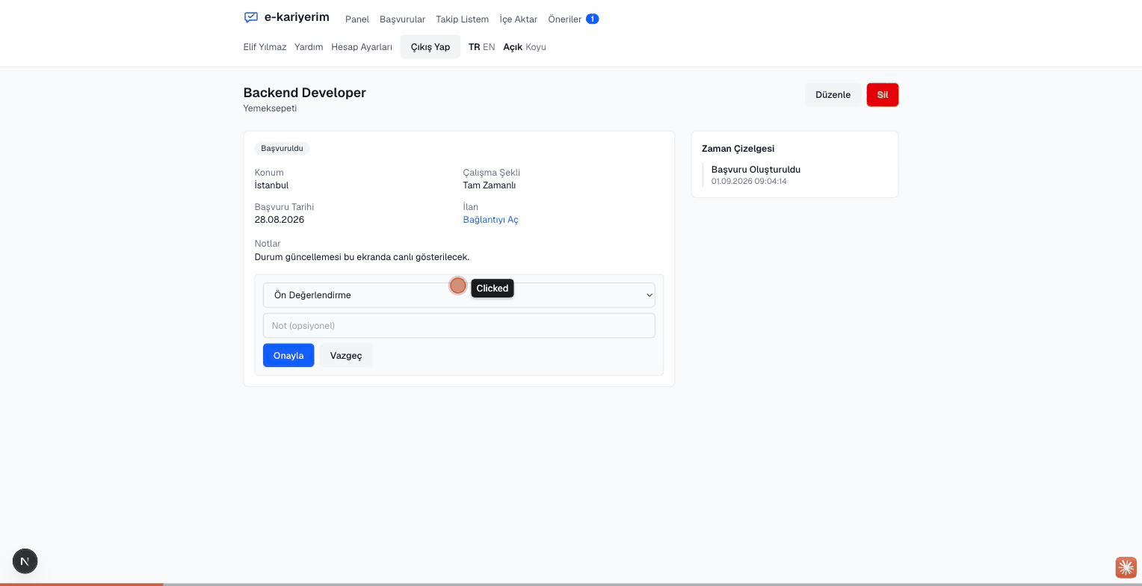Open the Başvurular page

[x=402, y=19]
